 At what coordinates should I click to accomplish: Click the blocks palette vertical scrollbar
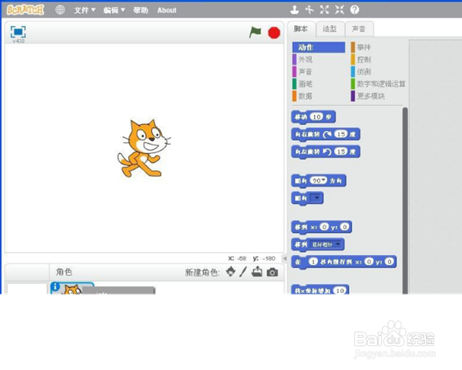(405, 200)
